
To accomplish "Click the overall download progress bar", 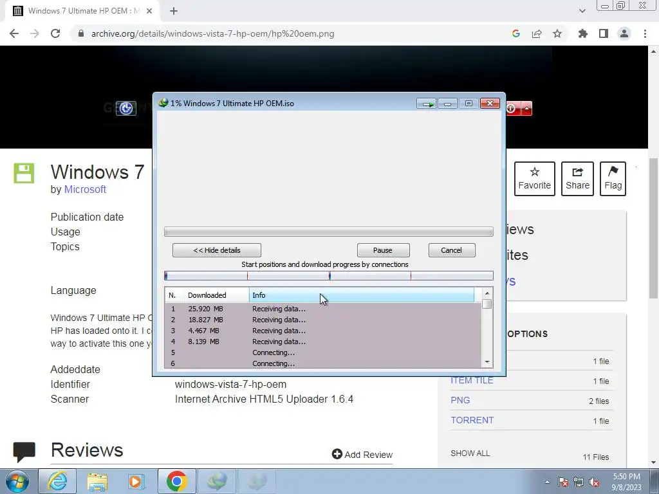I will click(x=329, y=232).
